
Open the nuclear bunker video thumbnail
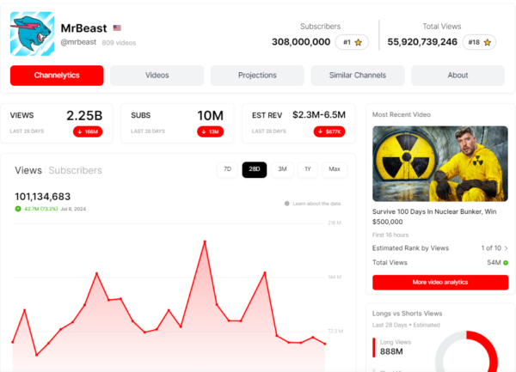[x=440, y=163]
